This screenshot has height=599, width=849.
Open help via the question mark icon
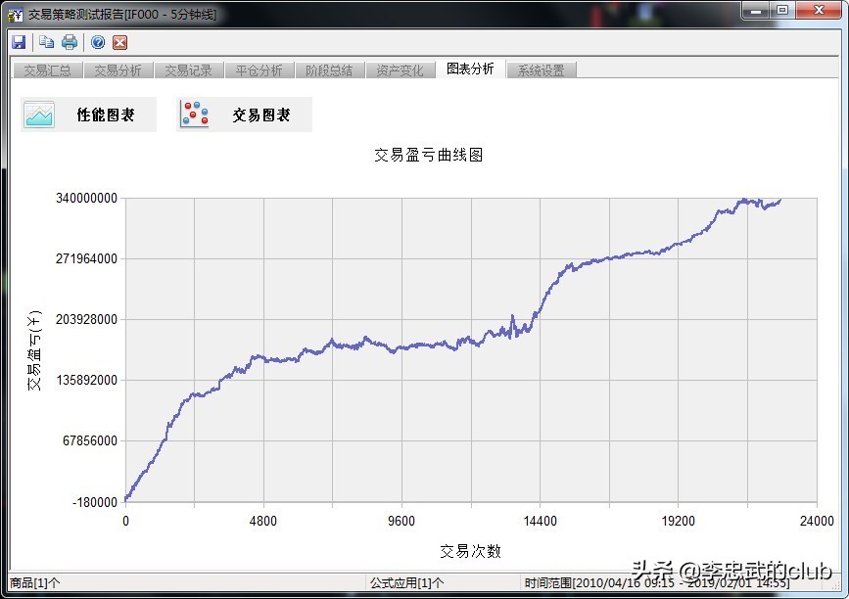[96, 41]
